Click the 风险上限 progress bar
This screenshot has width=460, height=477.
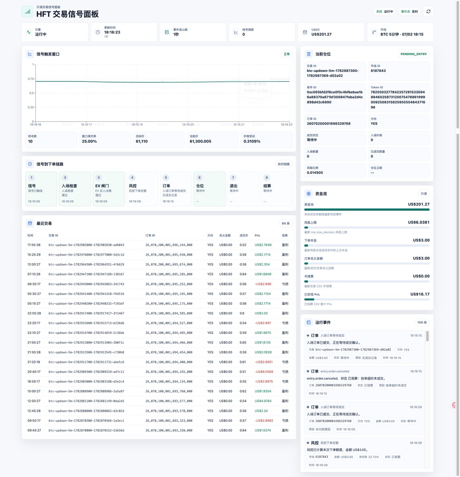(367, 227)
